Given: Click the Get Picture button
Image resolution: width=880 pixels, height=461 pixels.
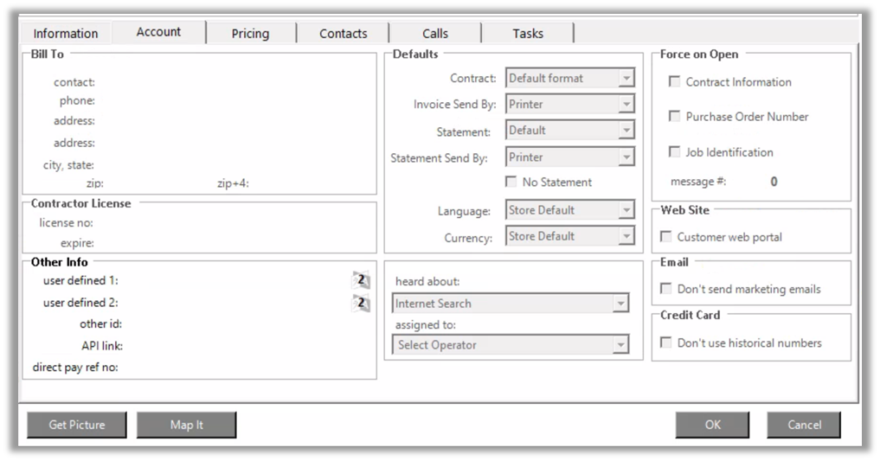Looking at the screenshot, I should tap(77, 425).
